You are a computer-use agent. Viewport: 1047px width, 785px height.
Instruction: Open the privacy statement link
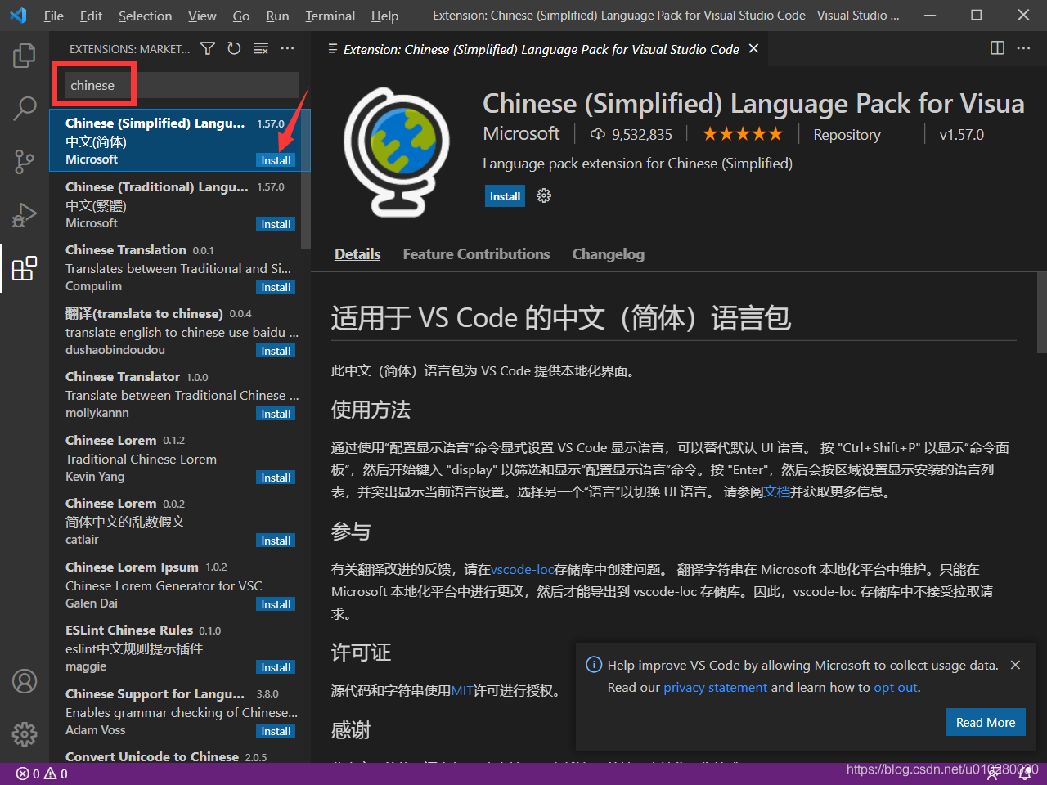(x=715, y=688)
